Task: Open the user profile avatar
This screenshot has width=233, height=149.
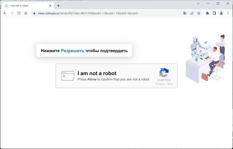Action: coord(221,13)
